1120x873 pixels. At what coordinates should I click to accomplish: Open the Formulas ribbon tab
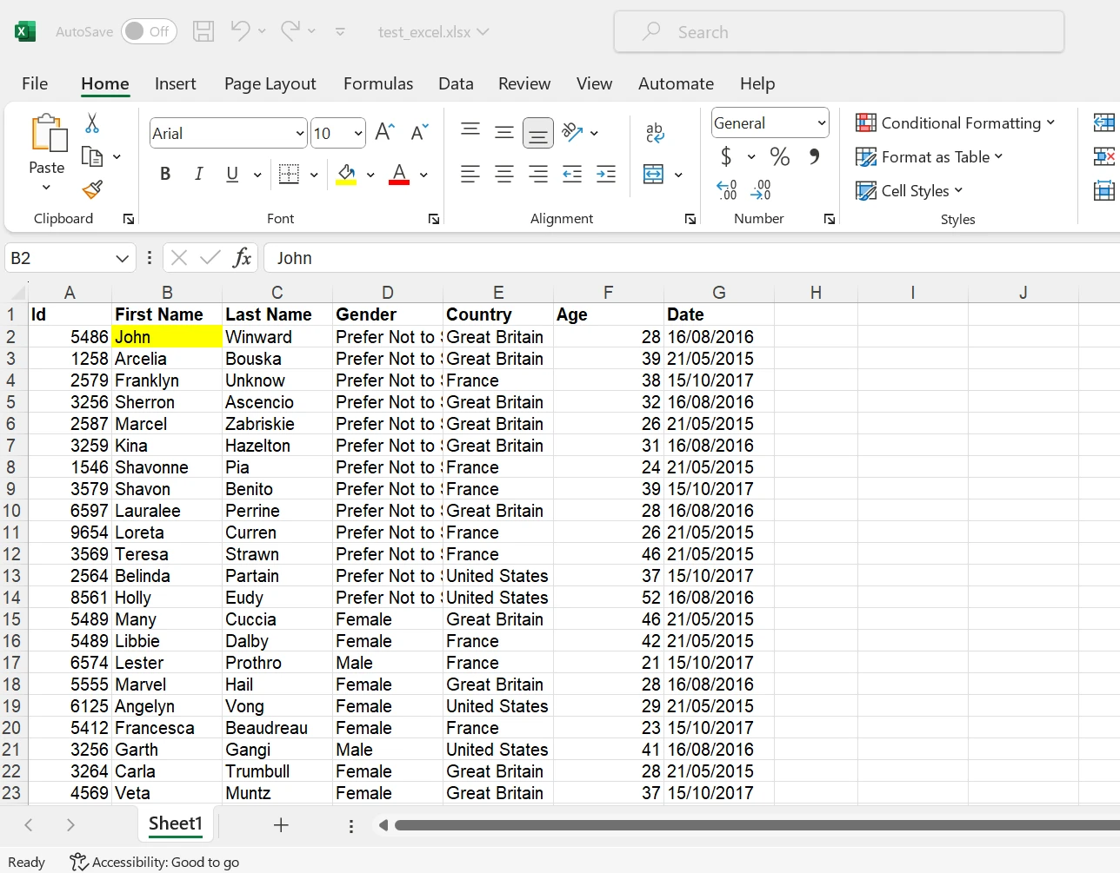[x=378, y=83]
